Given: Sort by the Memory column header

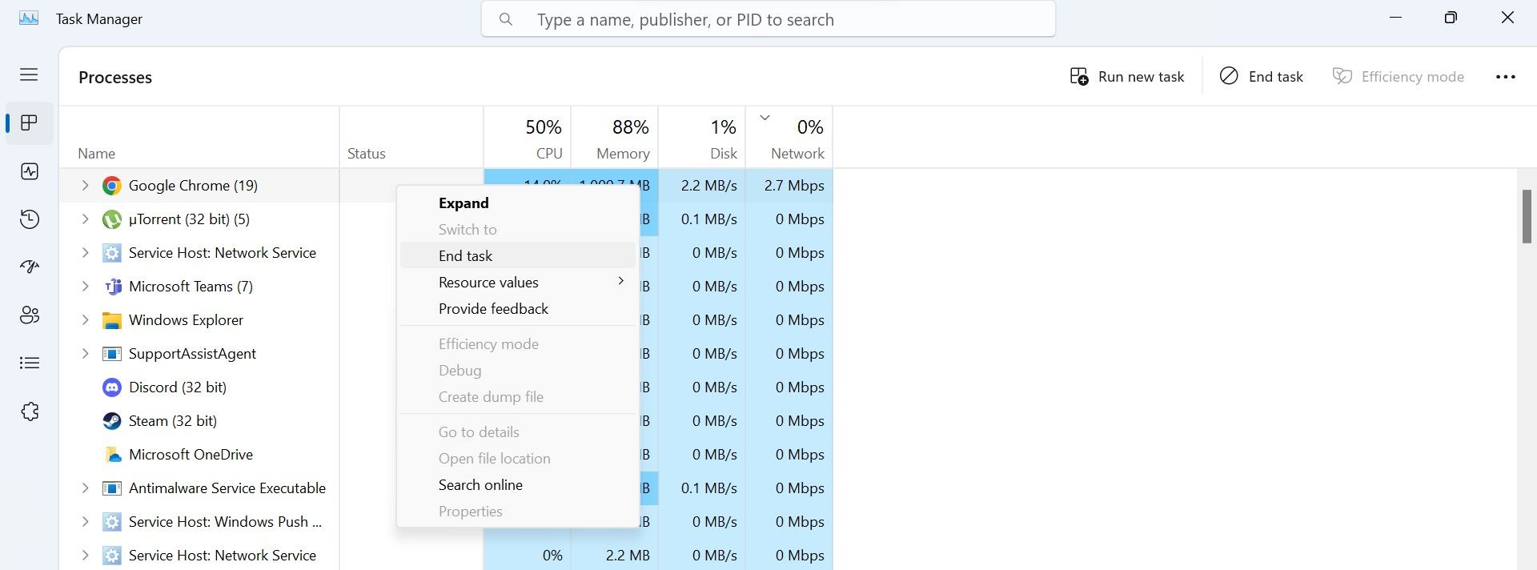Looking at the screenshot, I should (615, 137).
